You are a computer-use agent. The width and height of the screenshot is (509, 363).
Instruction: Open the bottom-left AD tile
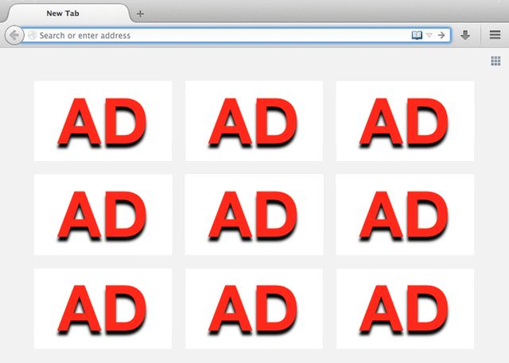(x=103, y=308)
